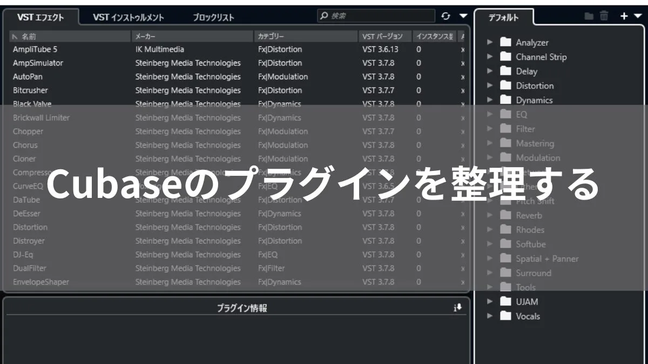Add a new collection with the plus icon

(x=624, y=16)
